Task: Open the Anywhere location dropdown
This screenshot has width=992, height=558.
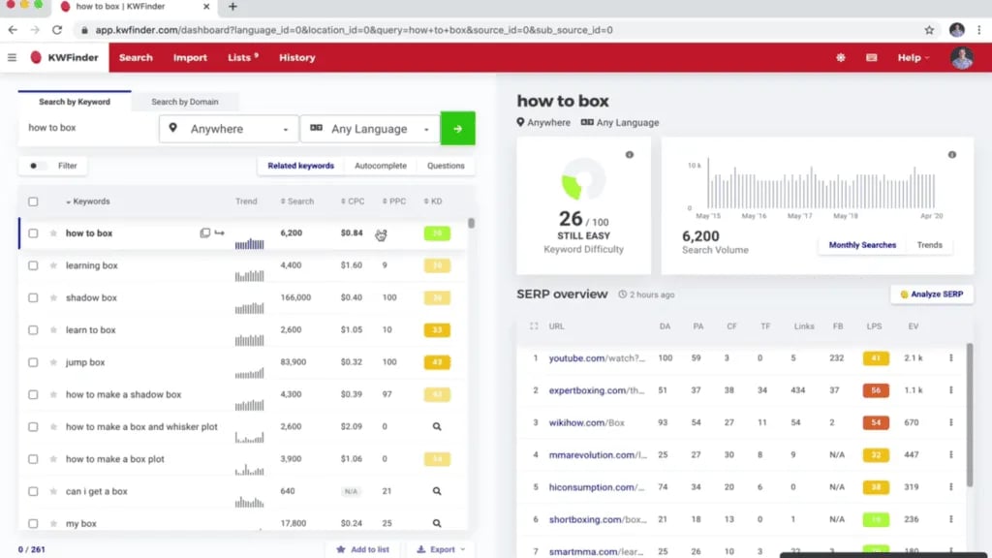Action: tap(229, 129)
